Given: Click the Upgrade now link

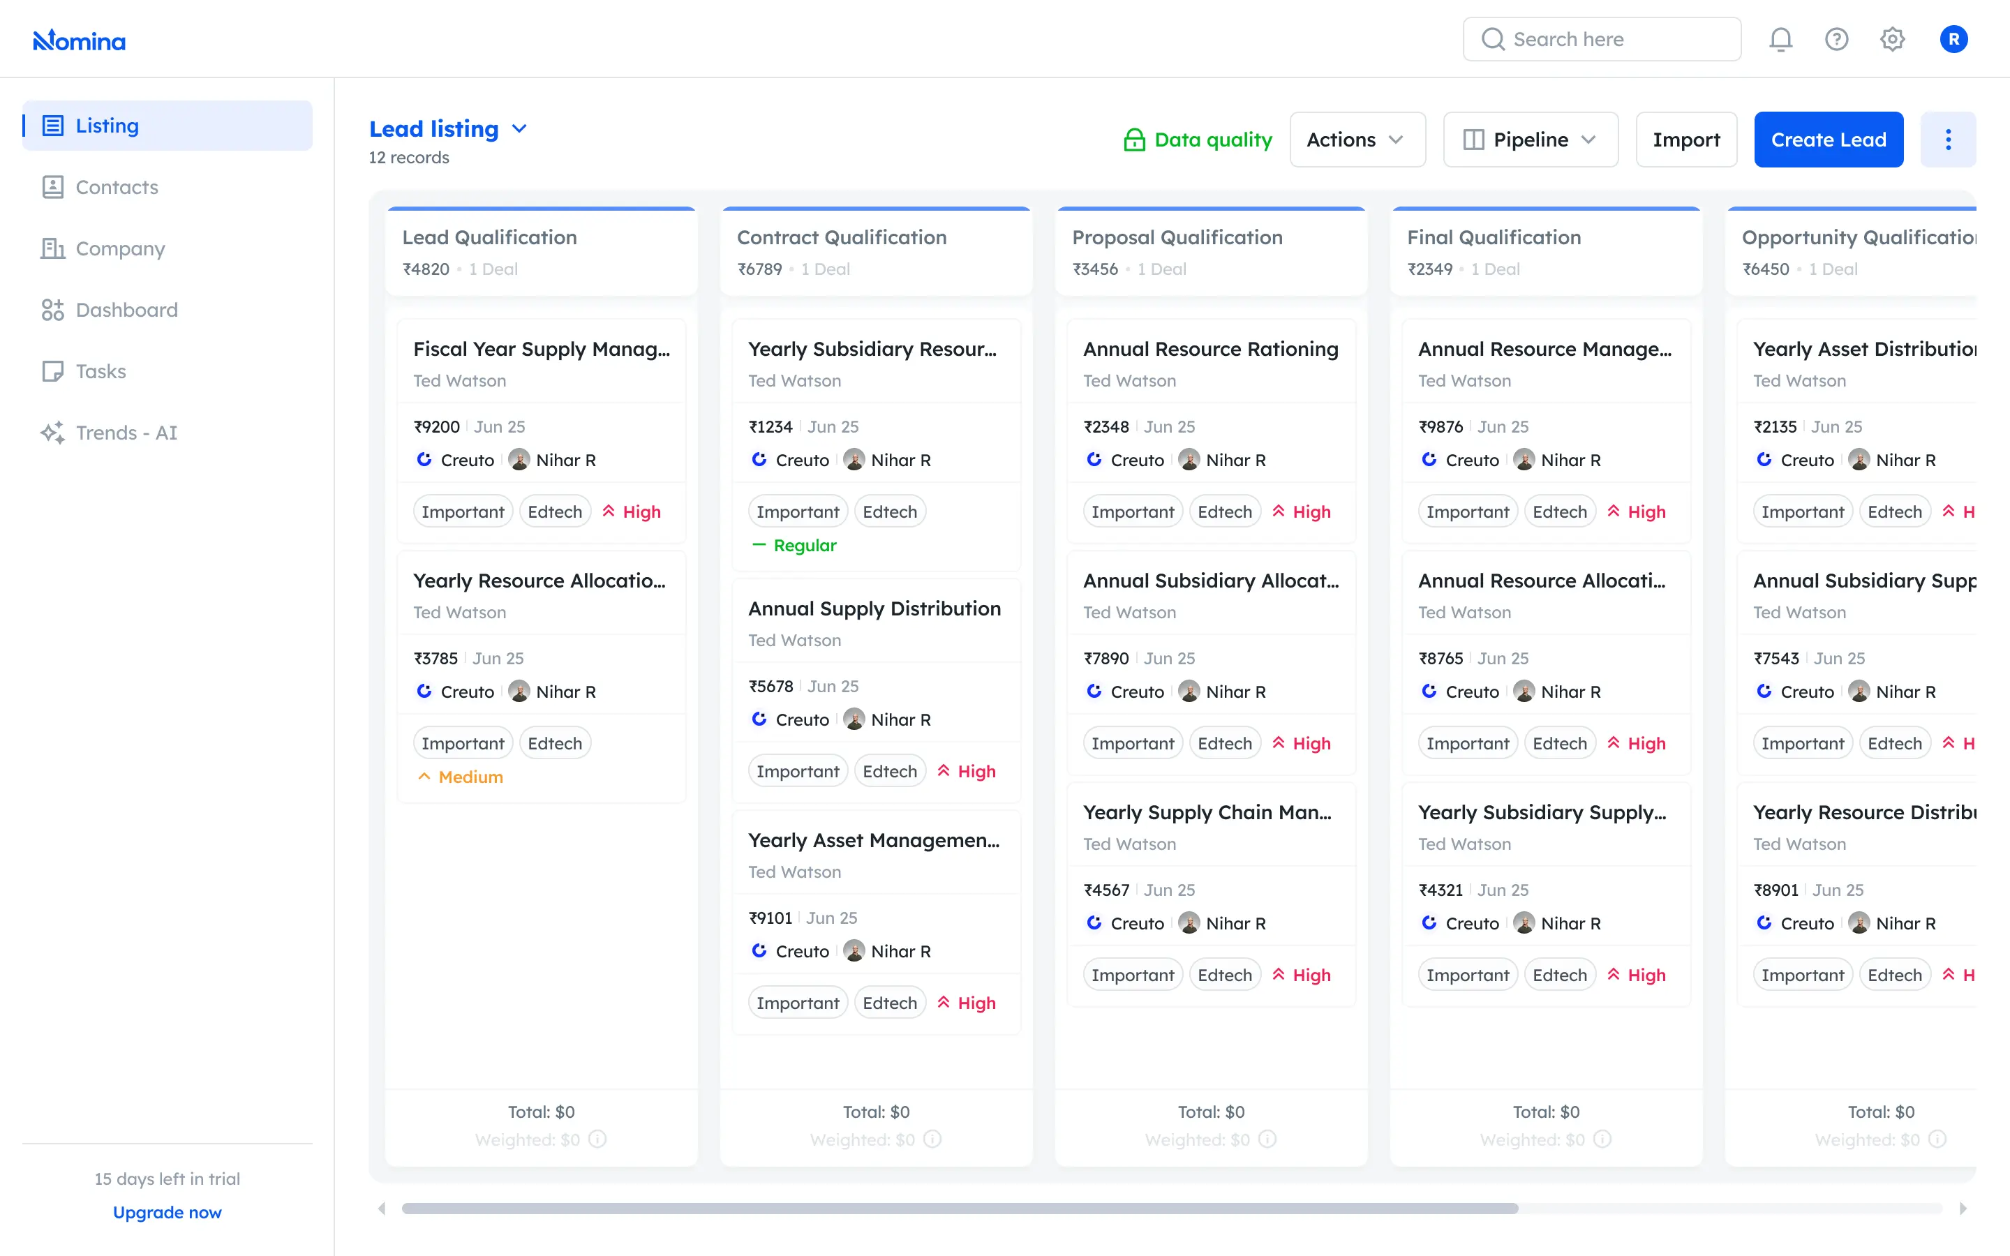Looking at the screenshot, I should [167, 1212].
